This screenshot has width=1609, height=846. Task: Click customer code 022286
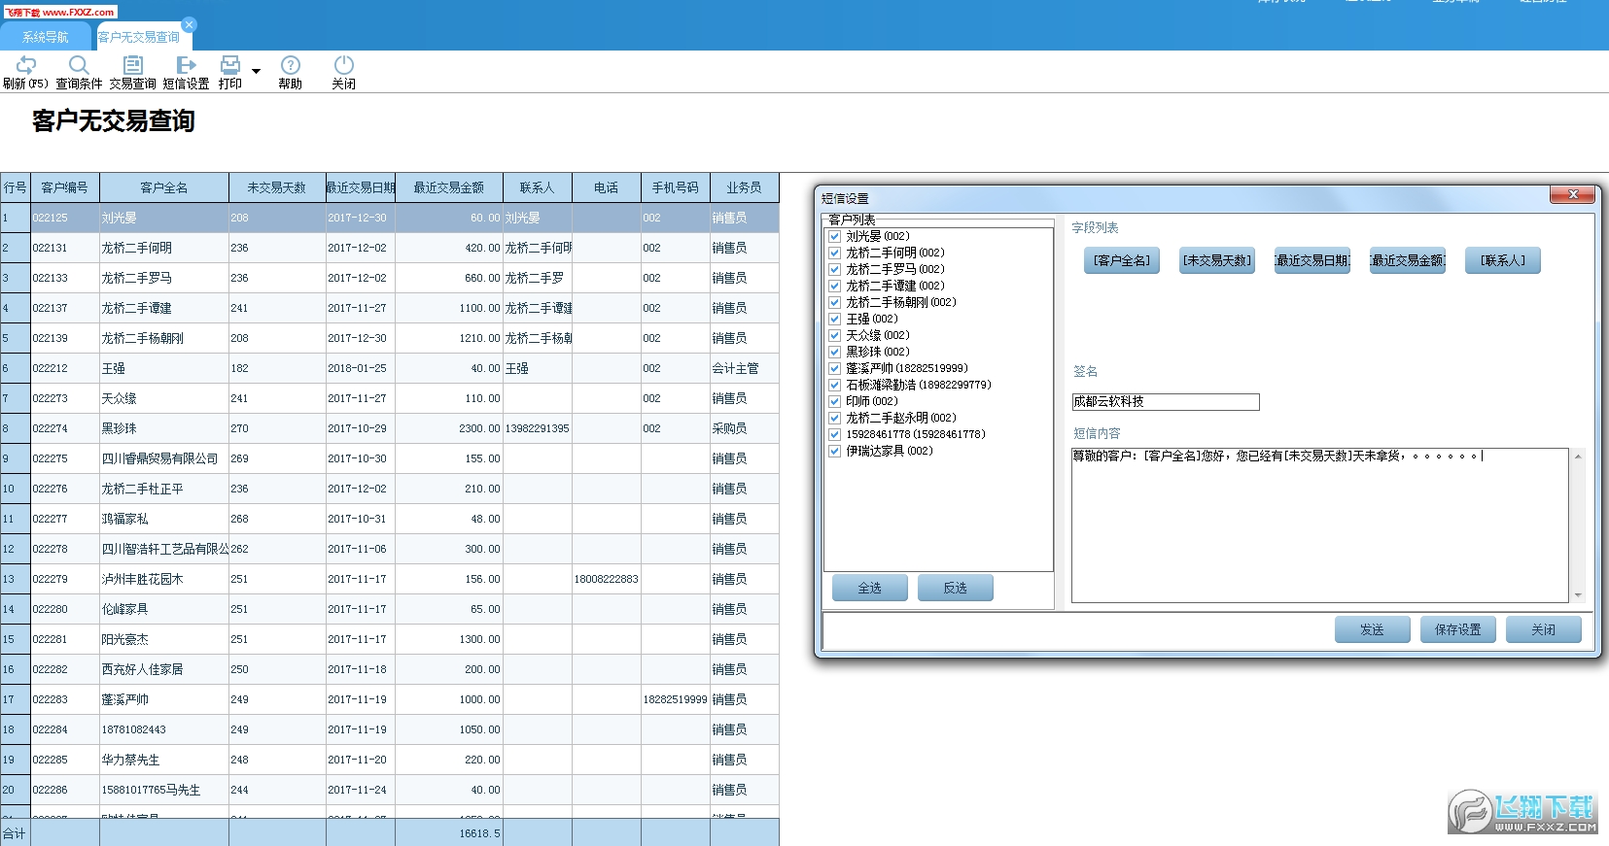pyautogui.click(x=64, y=790)
